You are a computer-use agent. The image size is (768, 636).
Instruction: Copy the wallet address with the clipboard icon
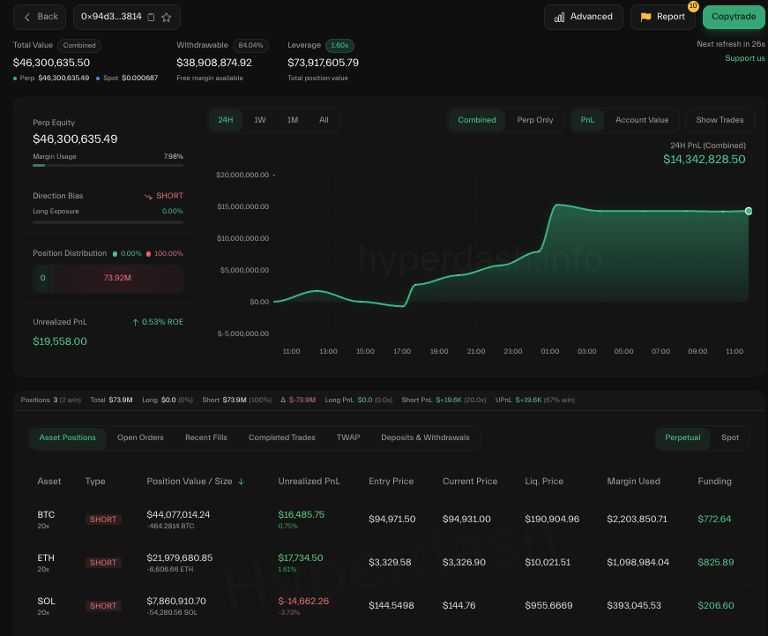151,17
